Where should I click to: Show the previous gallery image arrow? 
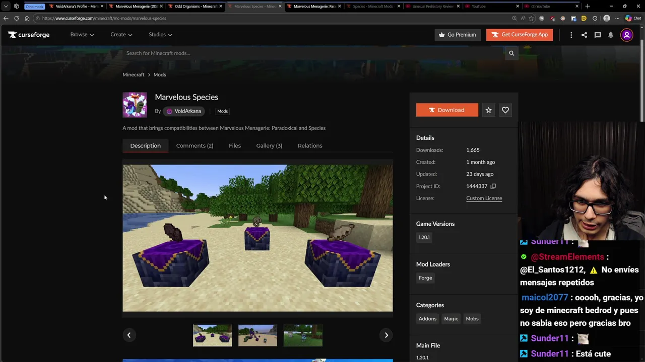tap(128, 335)
